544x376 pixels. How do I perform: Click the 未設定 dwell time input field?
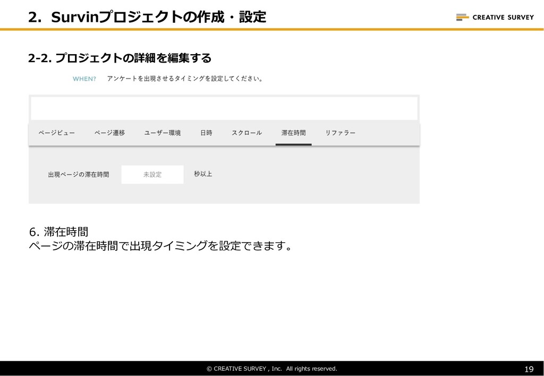(152, 174)
